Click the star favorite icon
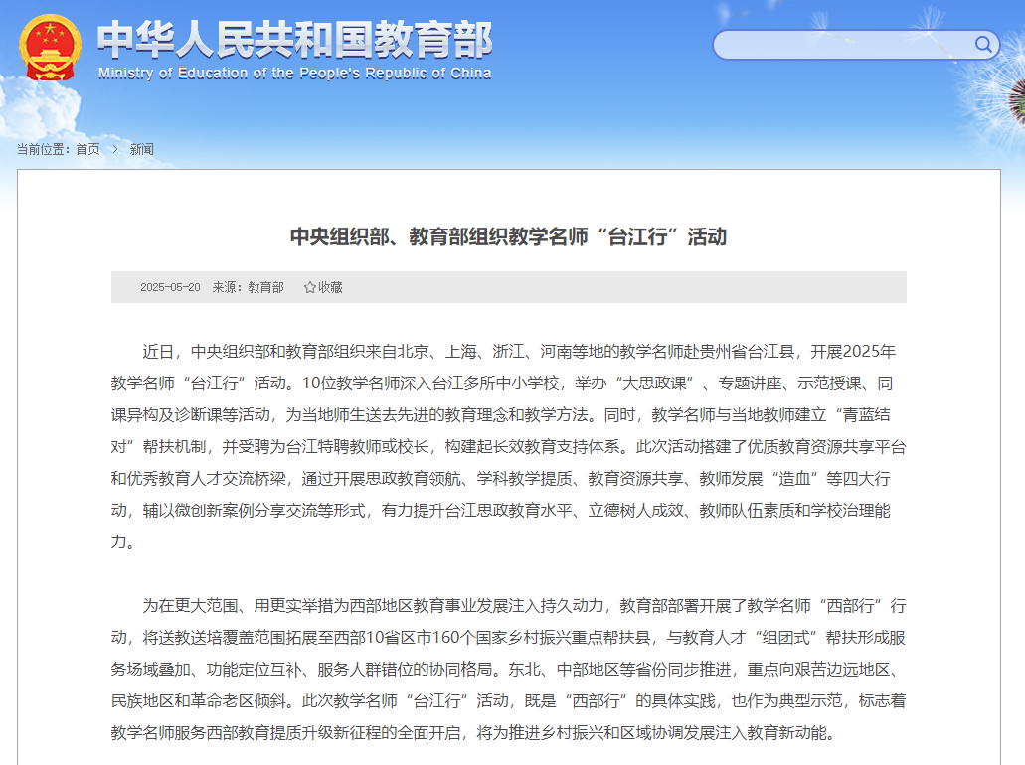Screen dimensions: 1025x765 click(310, 287)
